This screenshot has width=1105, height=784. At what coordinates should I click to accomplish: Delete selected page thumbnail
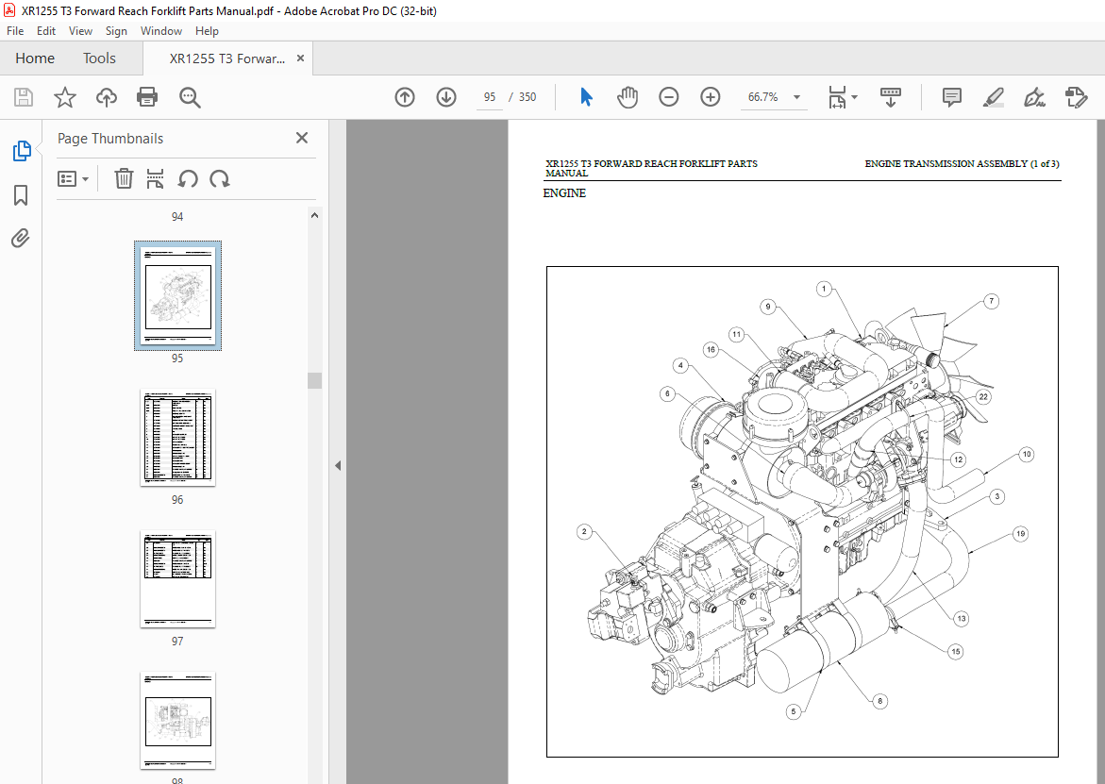[124, 179]
